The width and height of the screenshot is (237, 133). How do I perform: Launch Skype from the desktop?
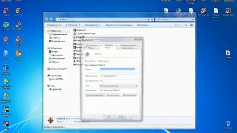coord(6,54)
